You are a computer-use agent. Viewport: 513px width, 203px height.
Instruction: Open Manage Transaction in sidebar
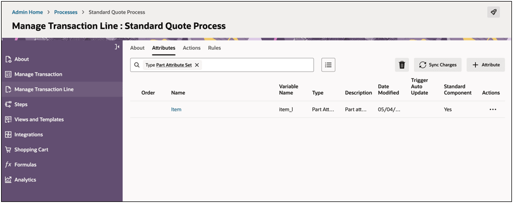pos(38,74)
